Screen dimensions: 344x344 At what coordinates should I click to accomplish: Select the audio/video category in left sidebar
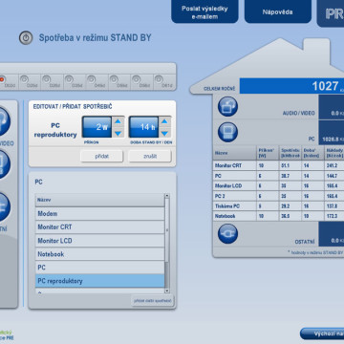click(x=4, y=121)
